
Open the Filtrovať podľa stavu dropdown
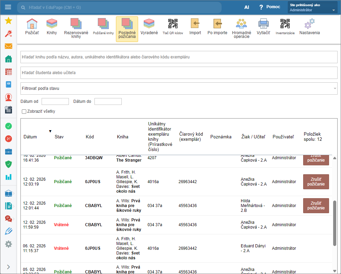(x=179, y=88)
